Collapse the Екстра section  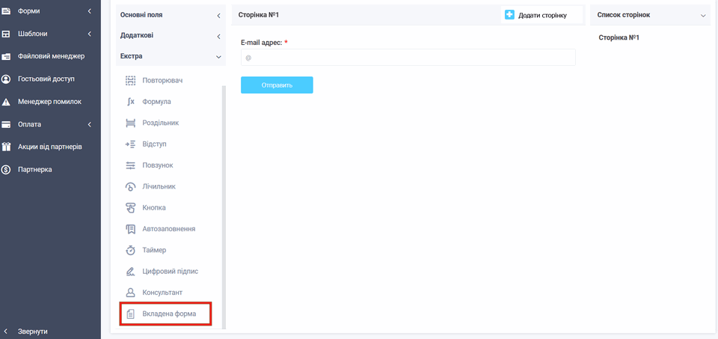point(171,56)
